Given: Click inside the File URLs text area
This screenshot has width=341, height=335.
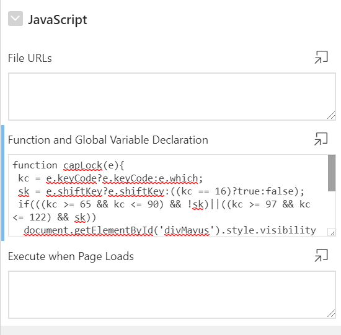Looking at the screenshot, I should (172, 97).
